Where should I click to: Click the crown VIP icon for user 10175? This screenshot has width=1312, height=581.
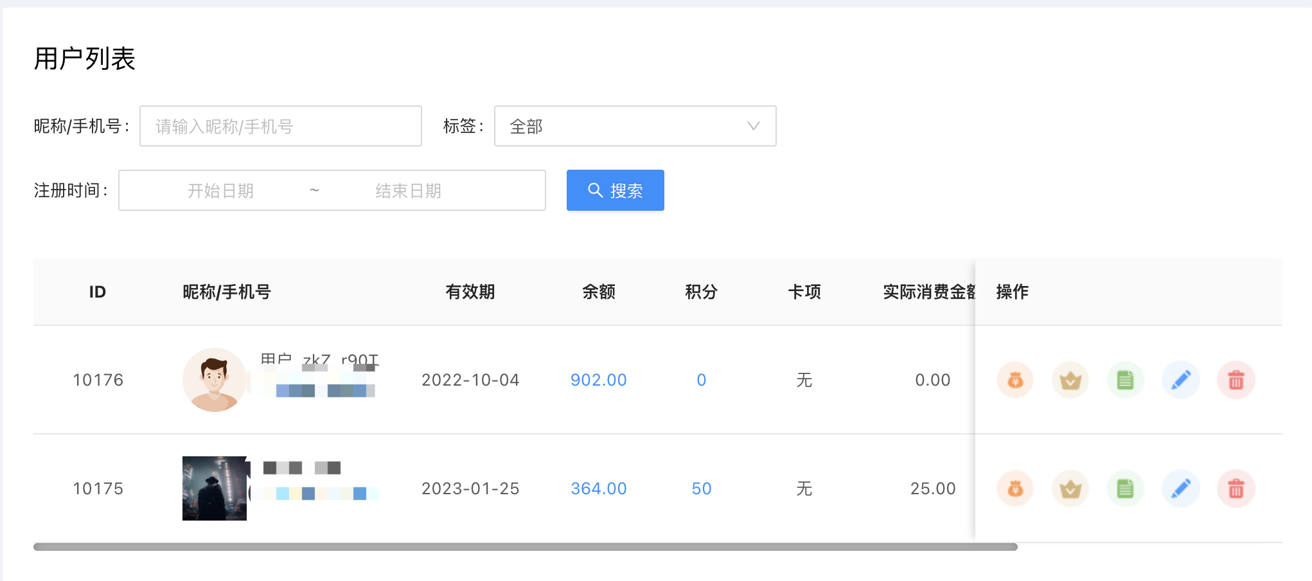[1070, 488]
